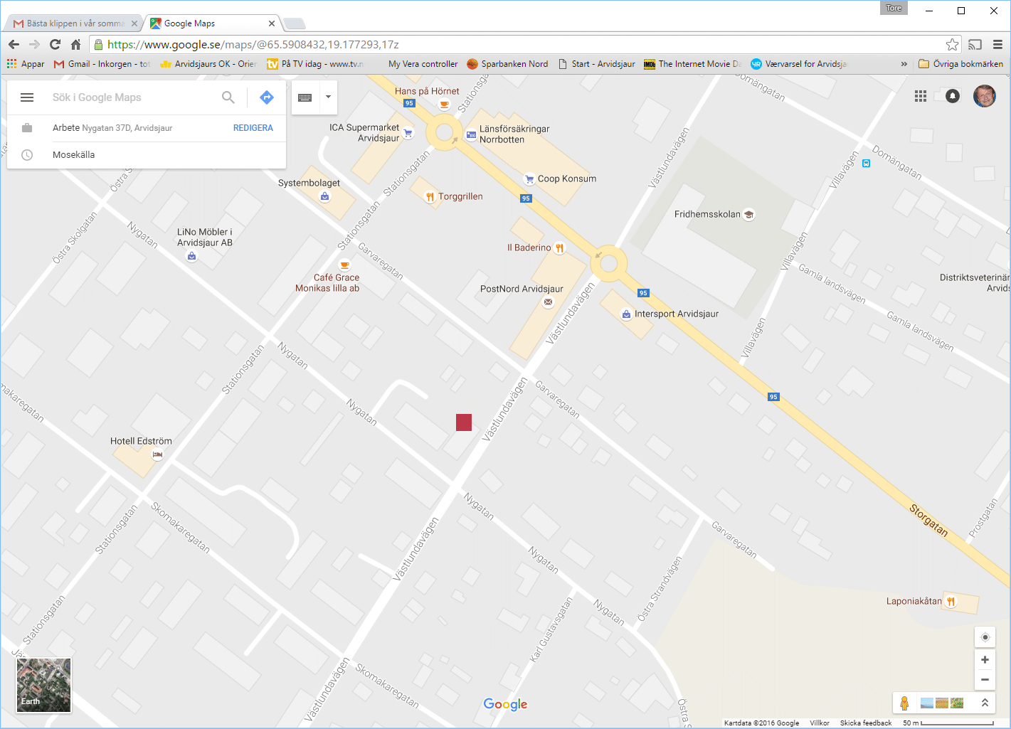Open the Værvarsel for Arvidsjaur bookmark
This screenshot has height=729, width=1011.
[799, 64]
